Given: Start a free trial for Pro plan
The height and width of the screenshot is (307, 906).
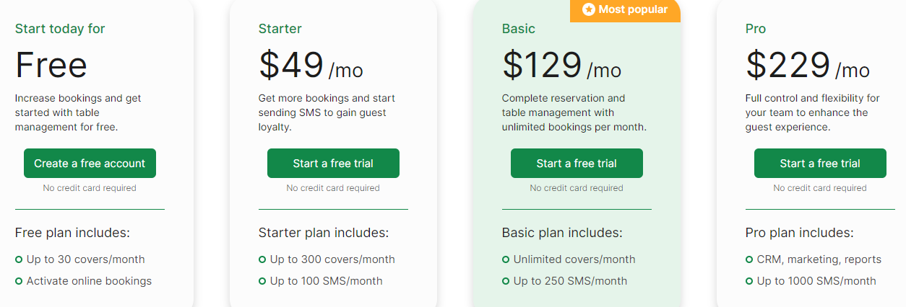Looking at the screenshot, I should [x=820, y=164].
